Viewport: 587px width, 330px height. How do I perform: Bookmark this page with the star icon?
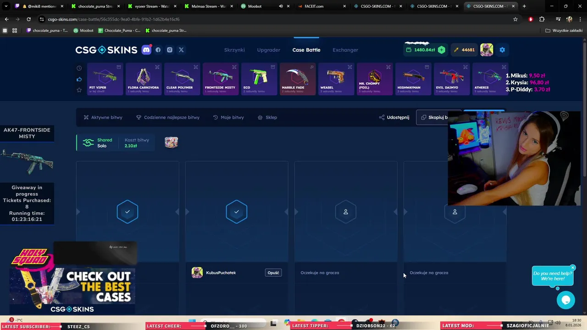(515, 19)
